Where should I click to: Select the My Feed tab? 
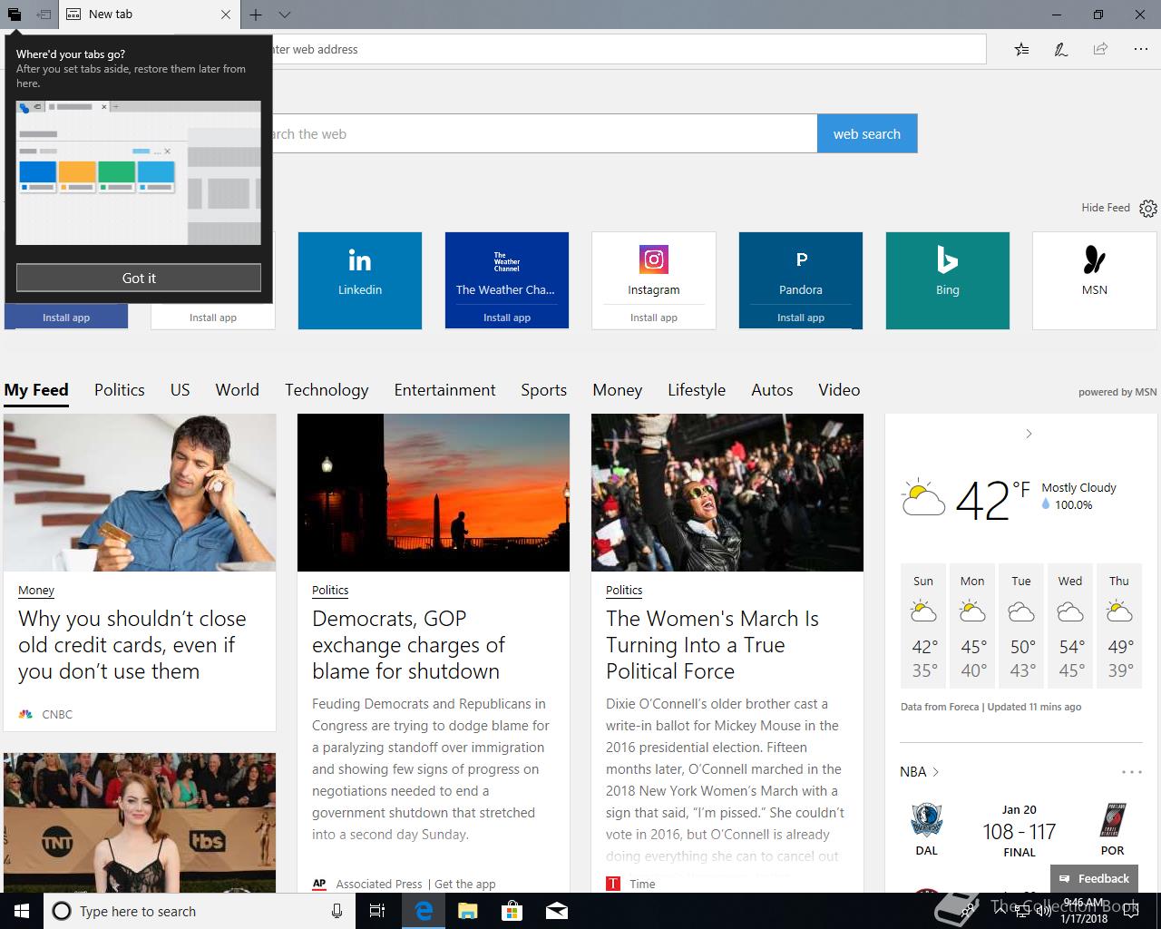pos(36,390)
